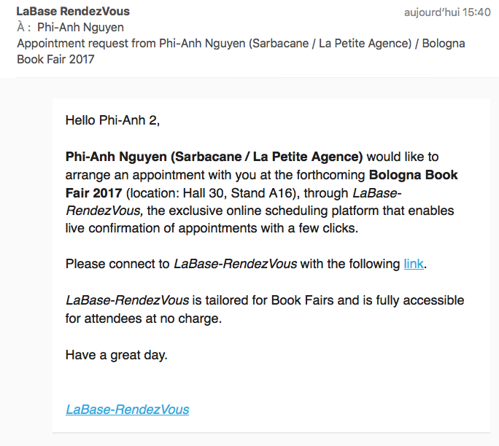
Task: Click italic LaBase-RendezVous before "is tailored"
Action: 127,300
